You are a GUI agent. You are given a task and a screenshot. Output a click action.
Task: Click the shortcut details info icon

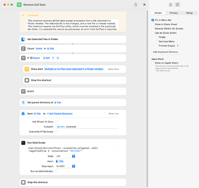tap(178, 5)
